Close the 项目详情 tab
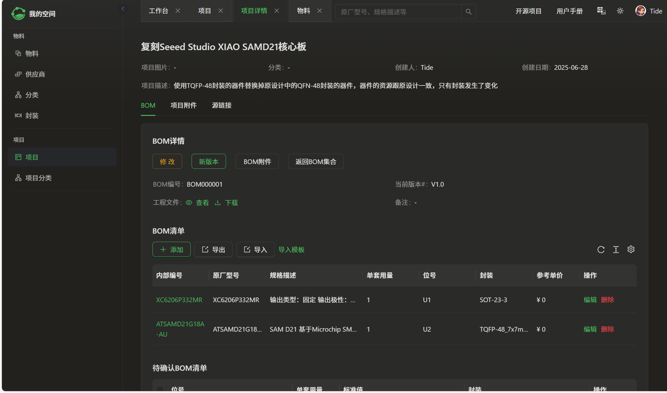Screen dimensions: 667x393 point(277,11)
